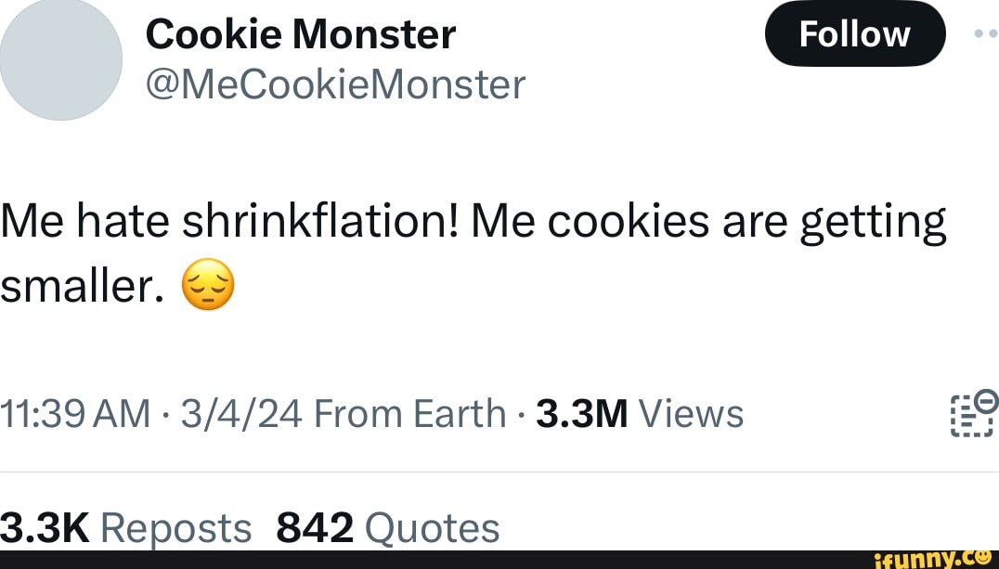Toggle the hidden ellipsis control top right
999x569 pixels.
(987, 33)
